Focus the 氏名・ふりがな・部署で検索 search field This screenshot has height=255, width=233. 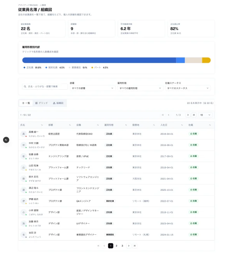click(x=45, y=86)
